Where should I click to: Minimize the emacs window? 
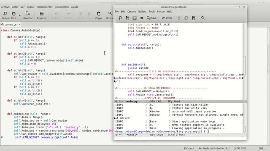click(x=235, y=7)
